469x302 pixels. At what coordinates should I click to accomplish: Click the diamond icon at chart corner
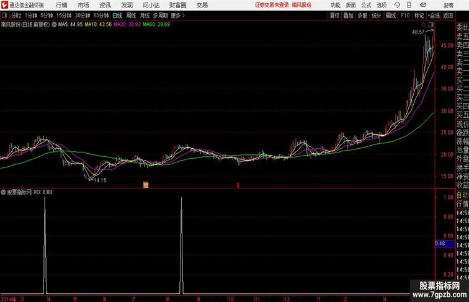[x=424, y=25]
